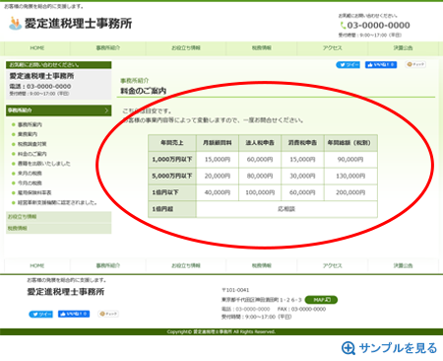443x361 pixels.
Task: Click the green phone icon beside 03-0000-0000
Action: coord(343,26)
